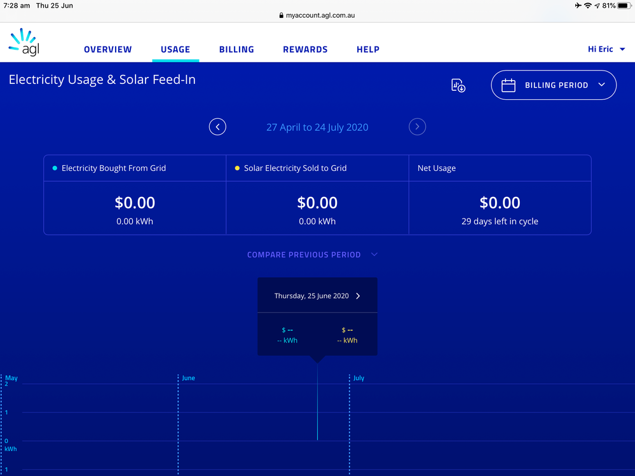Select Solar Electricity Sold to Grid card
Viewport: 635px width, 476px height.
(x=317, y=195)
